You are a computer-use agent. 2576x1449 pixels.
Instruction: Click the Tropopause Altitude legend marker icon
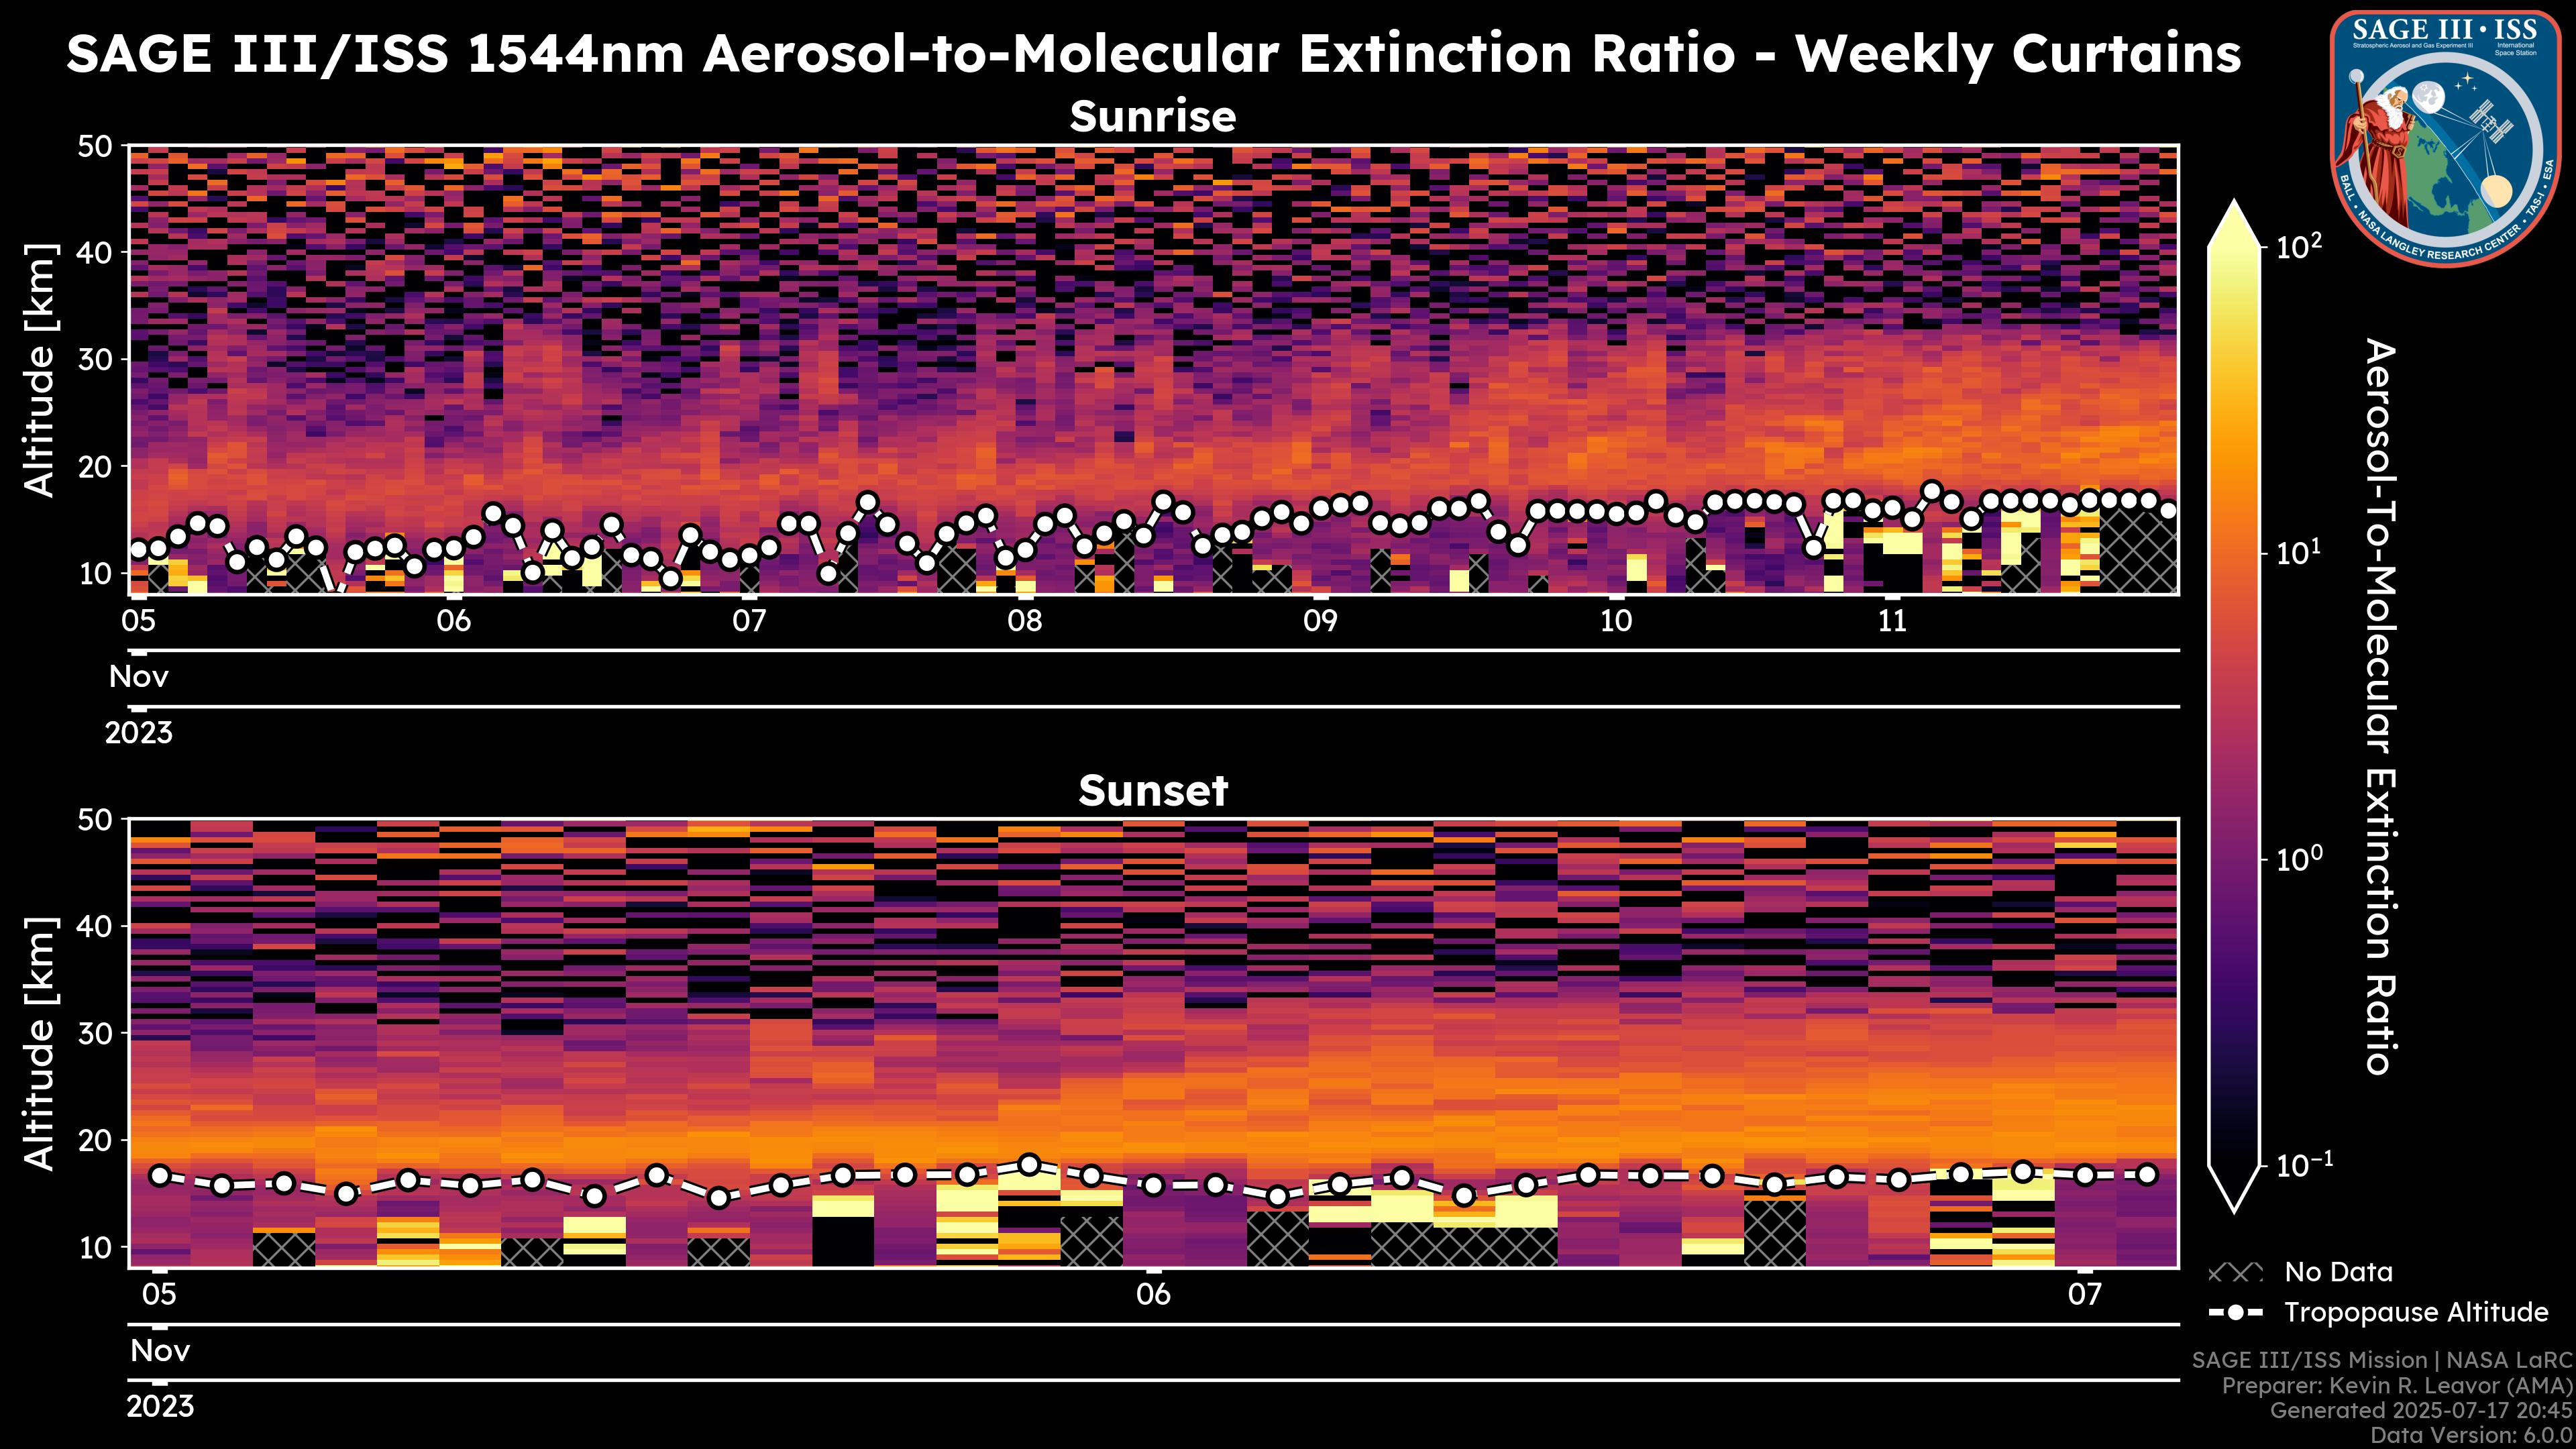(2235, 1312)
